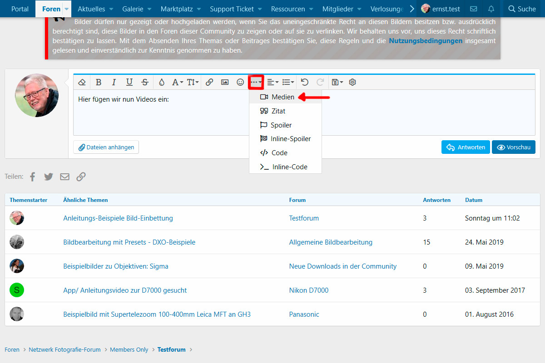This screenshot has width=545, height=363.
Task: Open Neue Downloads in der Community link
Action: tap(343, 266)
